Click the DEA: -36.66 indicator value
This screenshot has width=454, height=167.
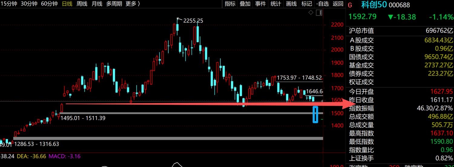(31, 156)
